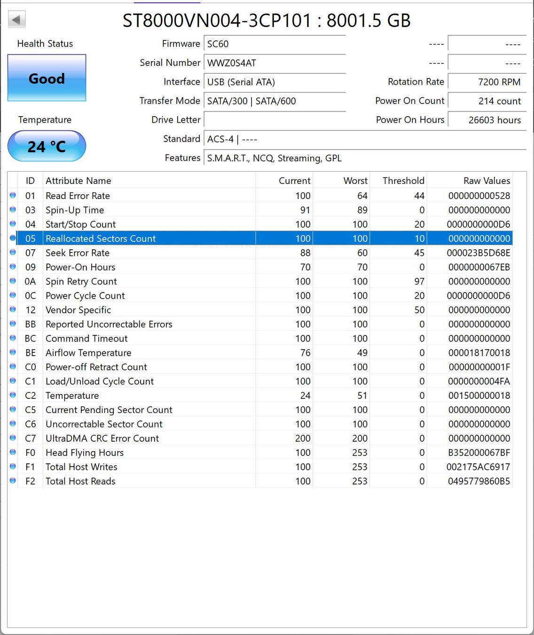Viewport: 534px width, 635px height.
Task: Click the Worst column header
Action: pos(341,181)
